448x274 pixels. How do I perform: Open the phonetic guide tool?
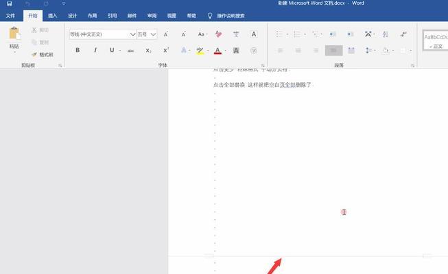236,34
